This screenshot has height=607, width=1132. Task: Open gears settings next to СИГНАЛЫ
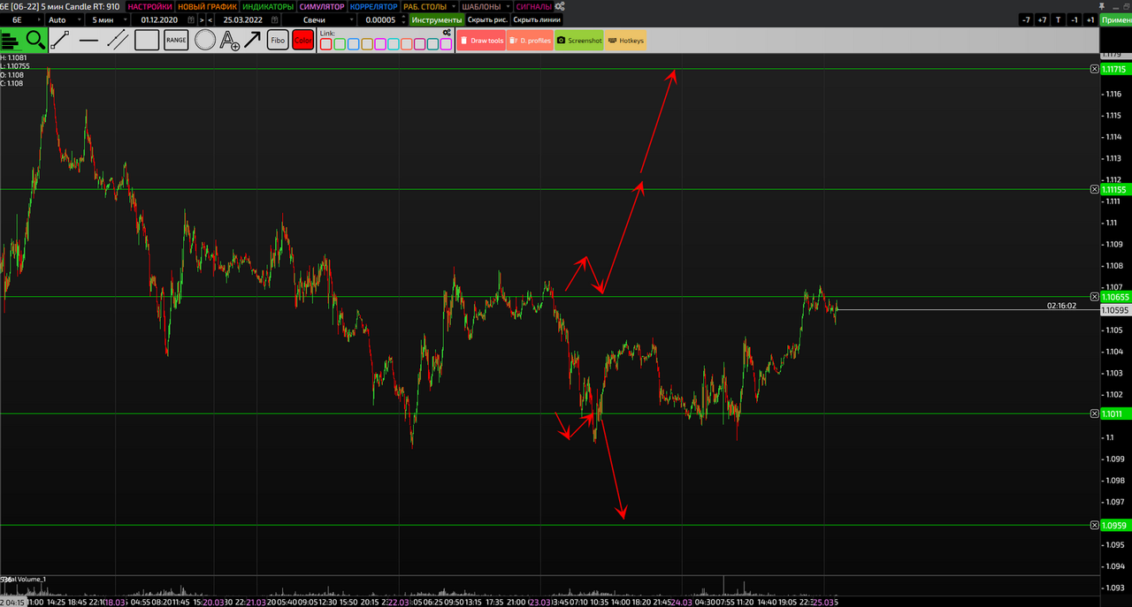[560, 6]
